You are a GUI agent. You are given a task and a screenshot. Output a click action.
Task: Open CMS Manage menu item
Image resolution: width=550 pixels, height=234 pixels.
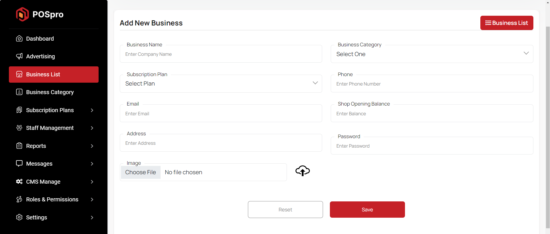pyautogui.click(x=43, y=182)
